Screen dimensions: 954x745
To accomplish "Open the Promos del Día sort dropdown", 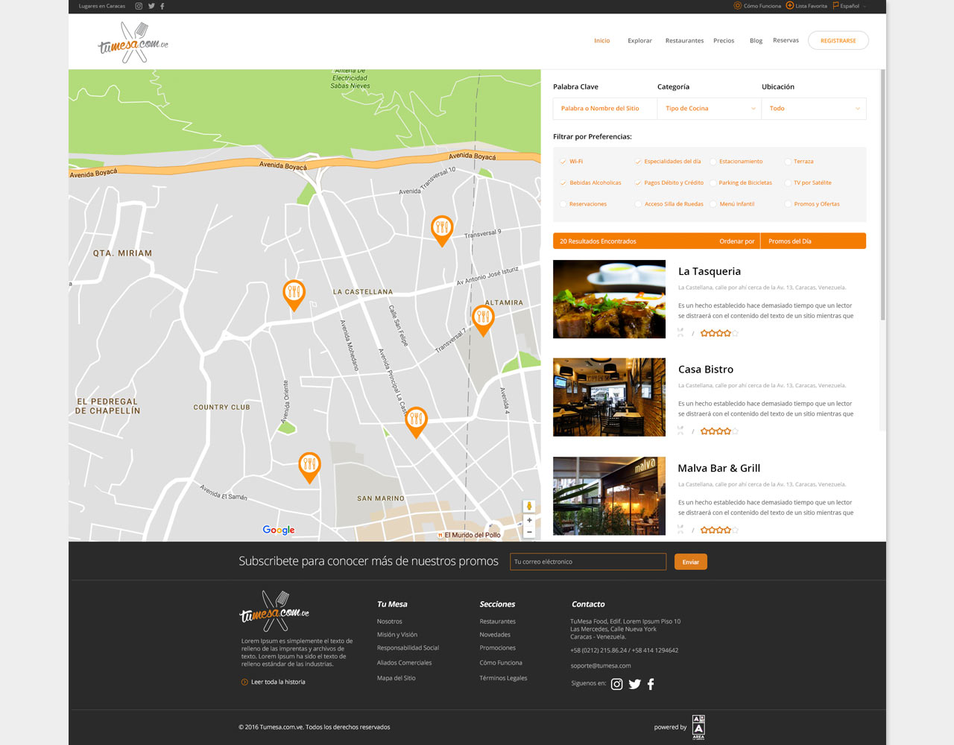I will pos(814,241).
